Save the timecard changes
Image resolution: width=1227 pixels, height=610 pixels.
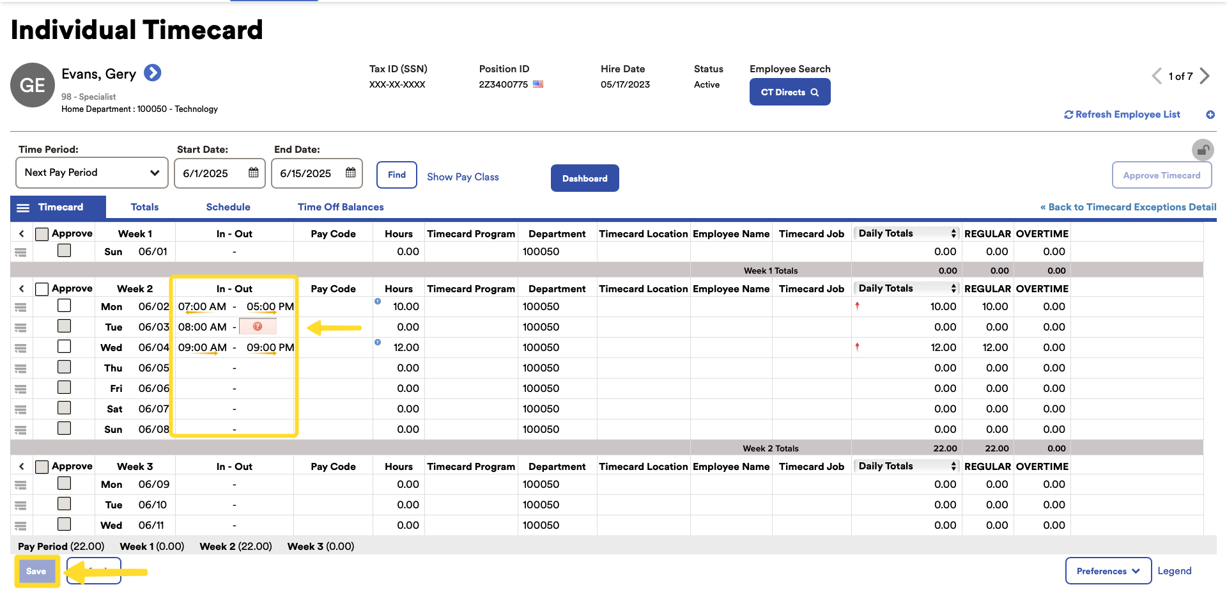point(36,571)
